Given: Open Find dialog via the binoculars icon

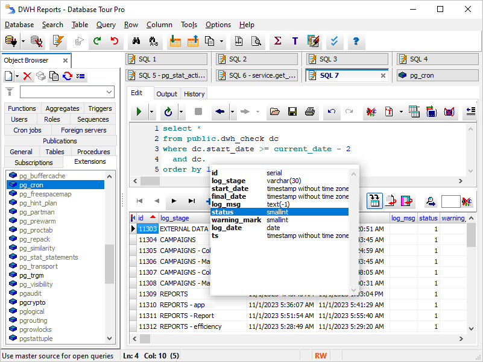Looking at the screenshot, I should pos(136,41).
